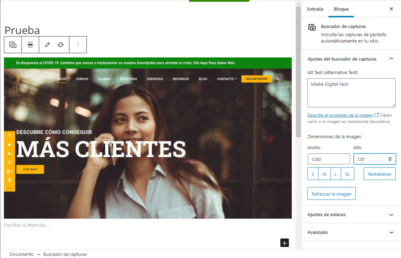401x258 pixels.
Task: Click the camera block icon in the toolbar
Action: pyautogui.click(x=12, y=44)
